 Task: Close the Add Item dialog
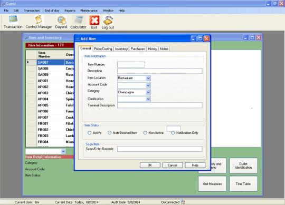point(207,38)
